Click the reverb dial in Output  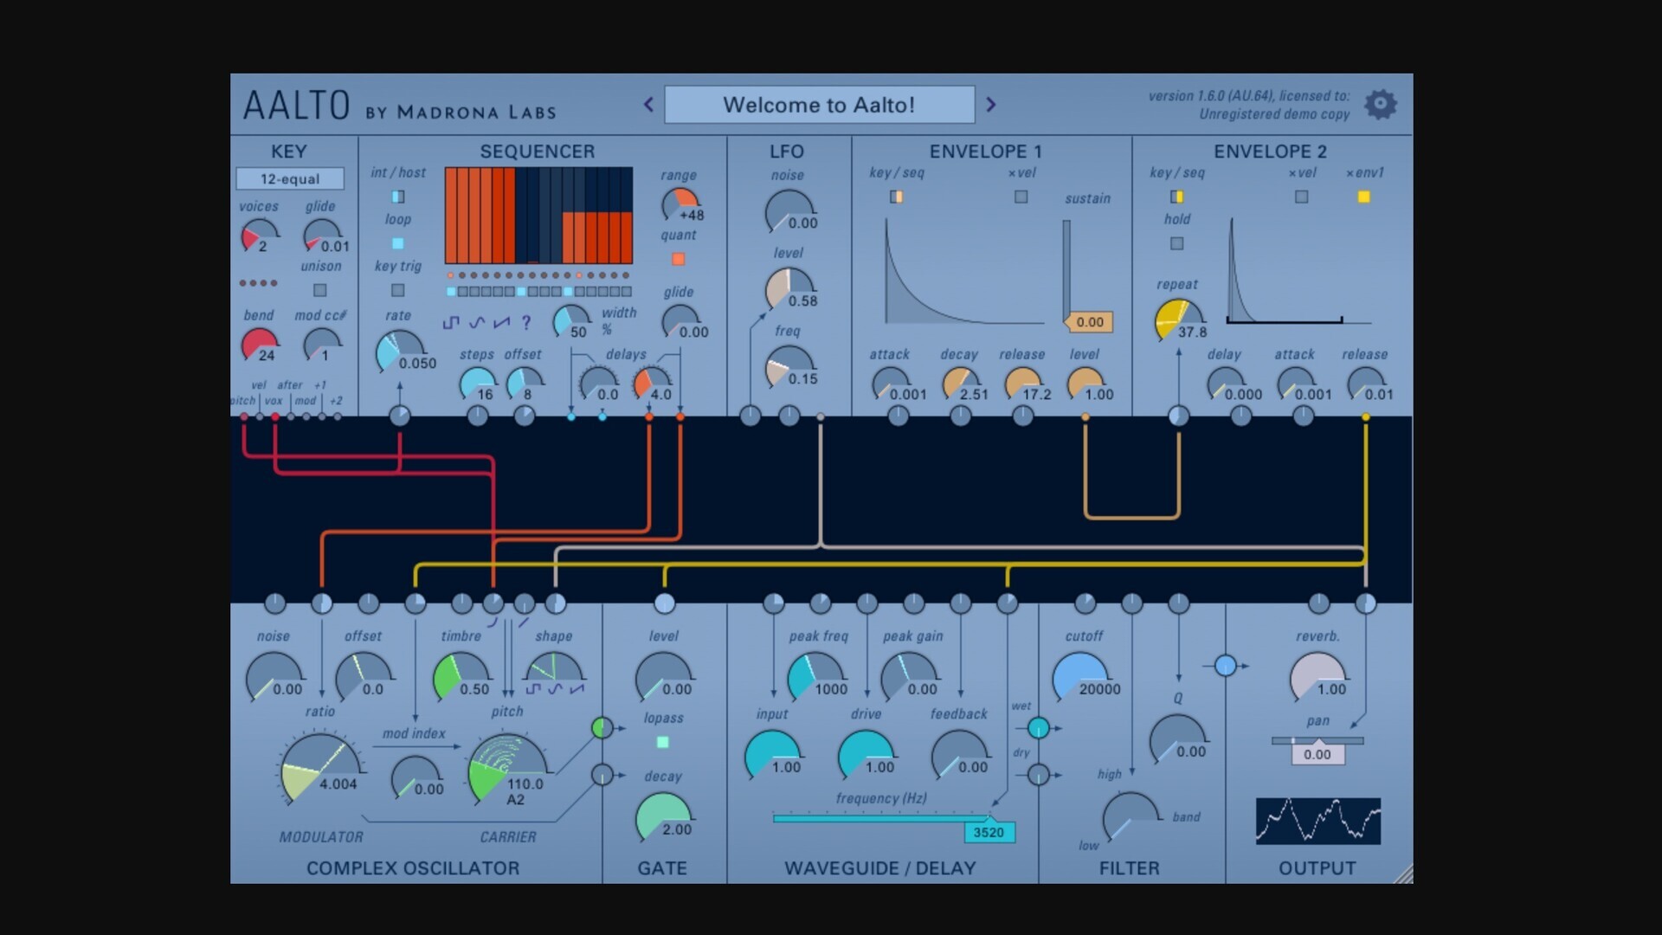point(1318,676)
